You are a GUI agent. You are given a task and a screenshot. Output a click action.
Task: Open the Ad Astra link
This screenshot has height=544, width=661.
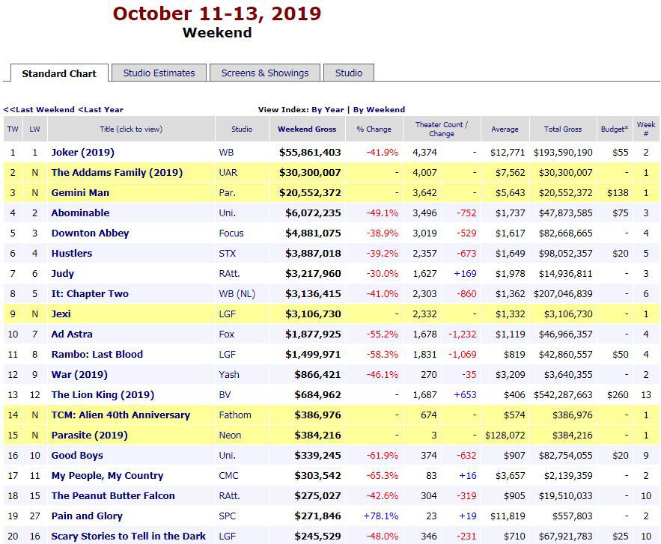click(x=72, y=334)
